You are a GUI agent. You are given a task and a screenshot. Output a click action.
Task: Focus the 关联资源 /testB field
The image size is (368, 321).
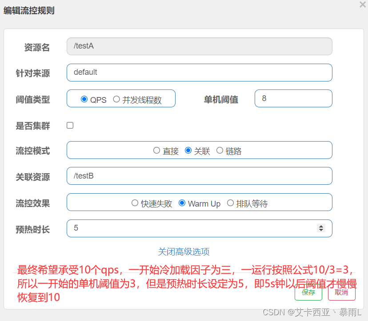point(200,176)
